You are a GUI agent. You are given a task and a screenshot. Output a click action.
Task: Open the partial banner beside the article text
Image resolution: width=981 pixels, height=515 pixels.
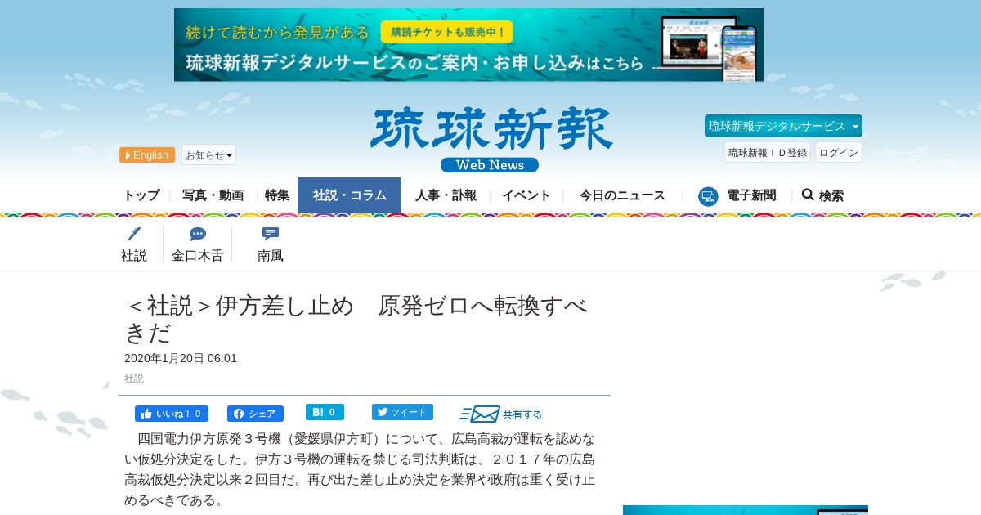coord(746,510)
